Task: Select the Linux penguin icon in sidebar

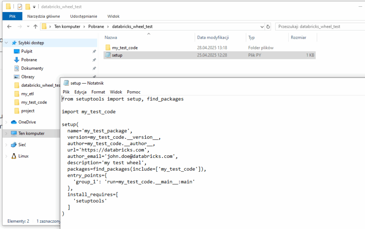Action: 14,156
